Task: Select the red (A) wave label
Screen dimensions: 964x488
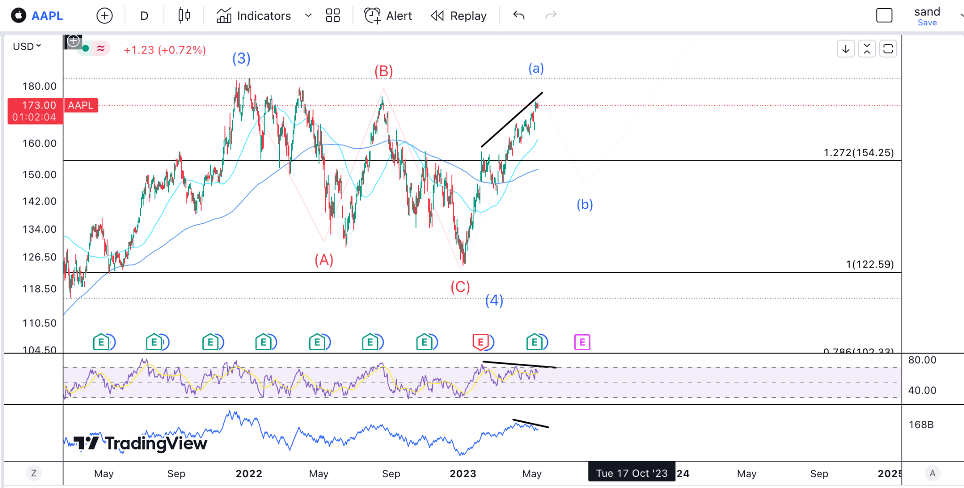Action: click(x=324, y=260)
